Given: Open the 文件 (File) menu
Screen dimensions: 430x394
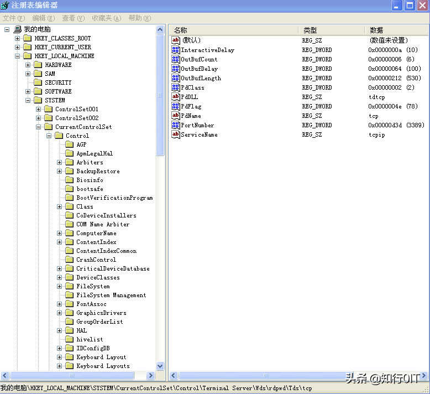Looking at the screenshot, I should [14, 18].
